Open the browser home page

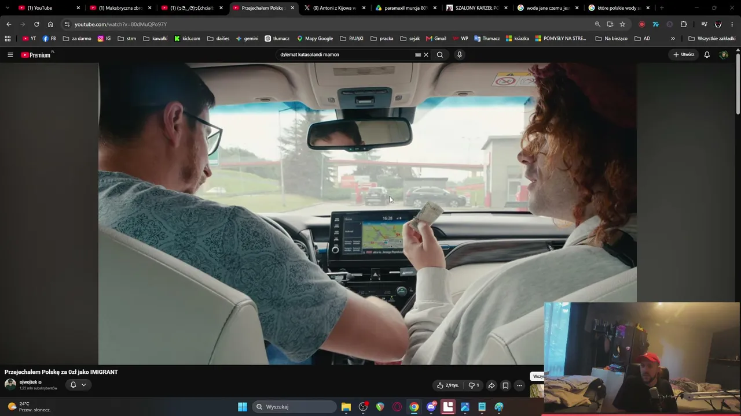tap(50, 24)
